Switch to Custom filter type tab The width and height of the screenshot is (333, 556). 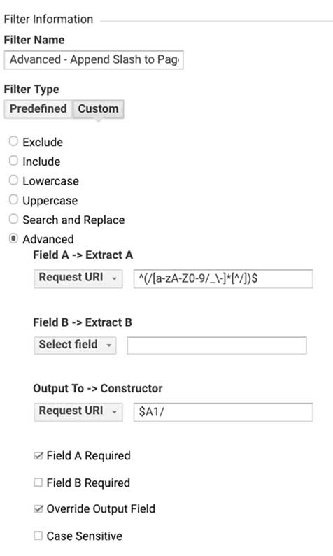pyautogui.click(x=98, y=109)
